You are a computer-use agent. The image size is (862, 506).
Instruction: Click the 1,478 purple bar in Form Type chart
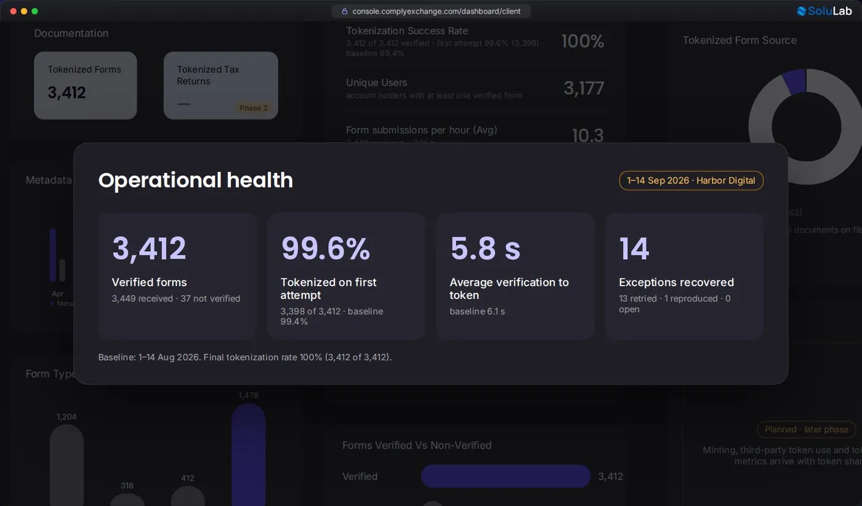point(248,455)
